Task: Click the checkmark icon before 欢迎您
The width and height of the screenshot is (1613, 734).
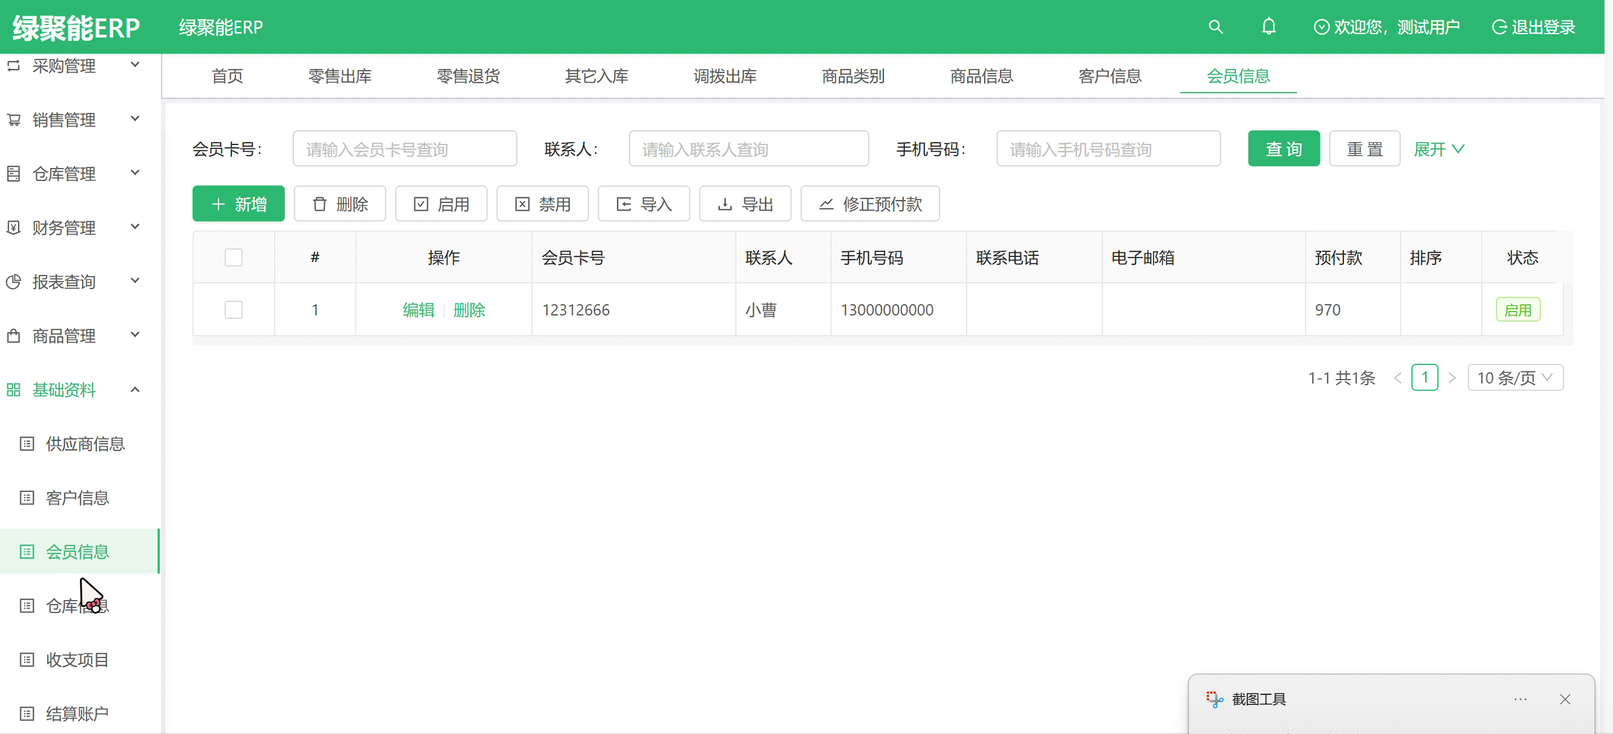Action: (1321, 27)
